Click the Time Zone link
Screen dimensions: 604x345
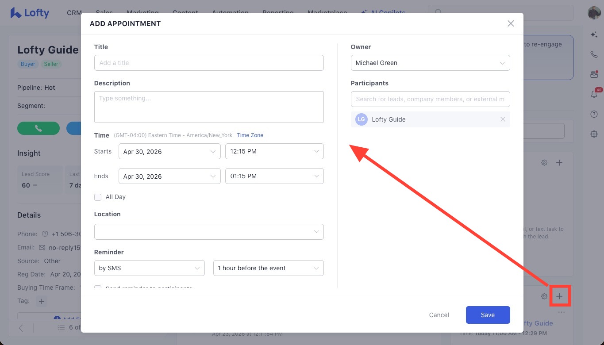coord(250,135)
